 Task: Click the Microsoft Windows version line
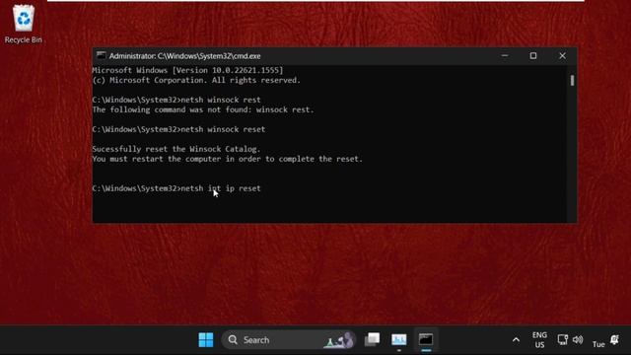coord(187,70)
